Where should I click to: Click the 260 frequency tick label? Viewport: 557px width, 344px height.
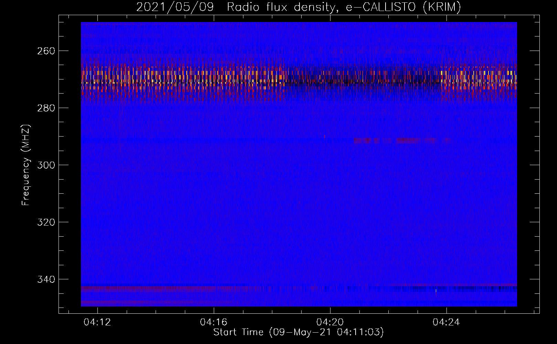tap(46, 51)
